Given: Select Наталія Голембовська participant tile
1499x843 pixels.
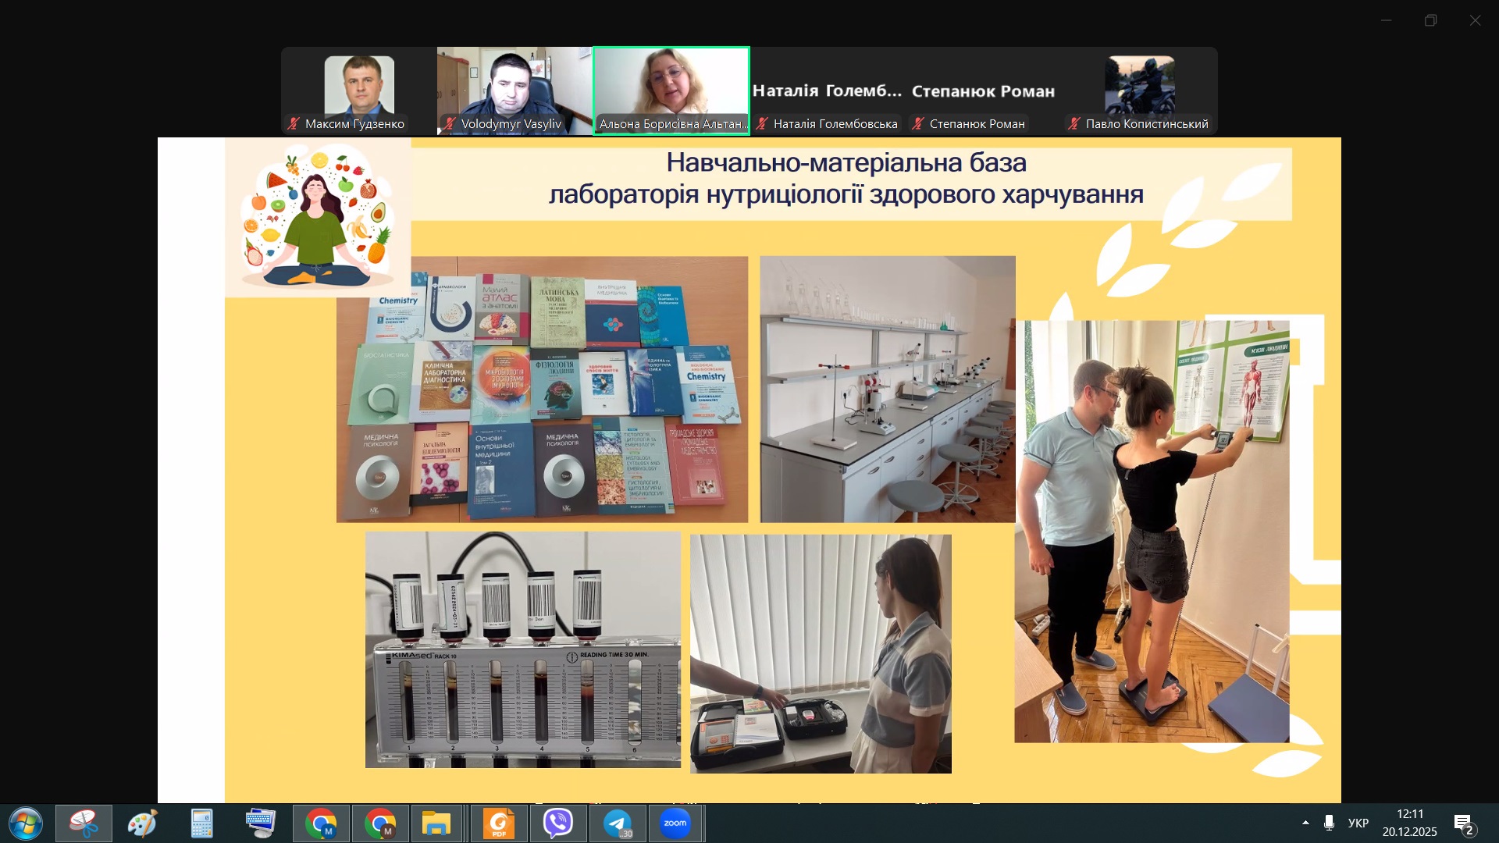Looking at the screenshot, I should [827, 91].
